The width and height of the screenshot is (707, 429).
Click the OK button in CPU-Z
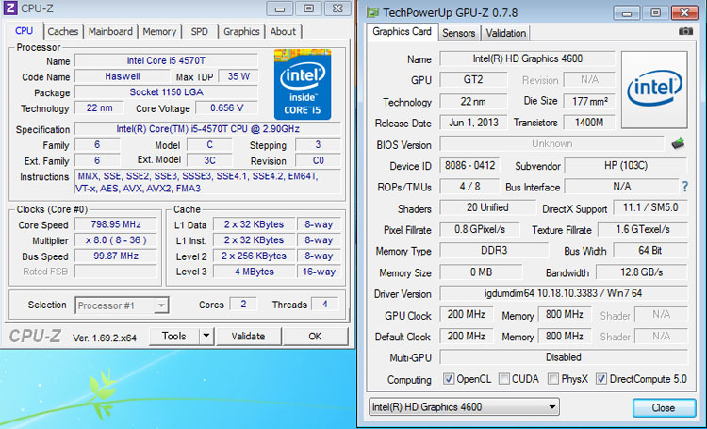coord(315,336)
